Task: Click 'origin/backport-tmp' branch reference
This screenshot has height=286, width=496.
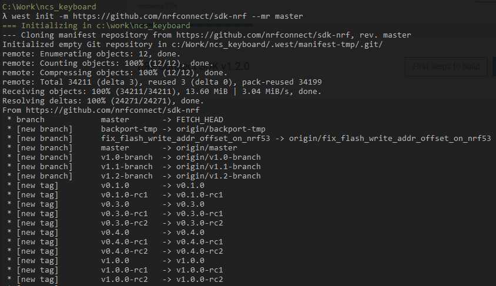Action: 221,129
